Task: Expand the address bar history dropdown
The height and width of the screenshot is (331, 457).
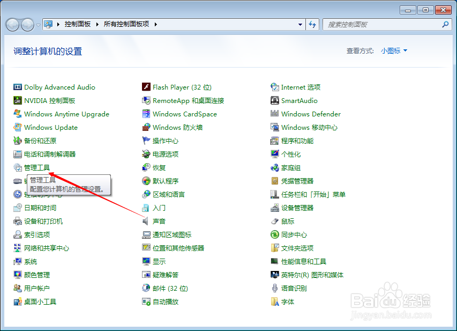Action: coord(300,25)
